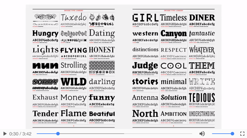Click the 'Judge' font sample
Screen dimensions: 247x138
click(x=145, y=66)
